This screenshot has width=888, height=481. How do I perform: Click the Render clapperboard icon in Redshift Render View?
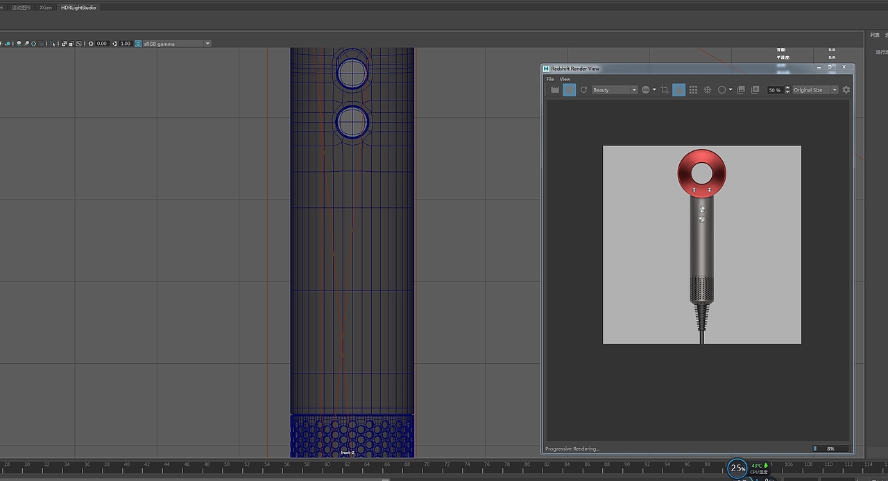click(555, 90)
